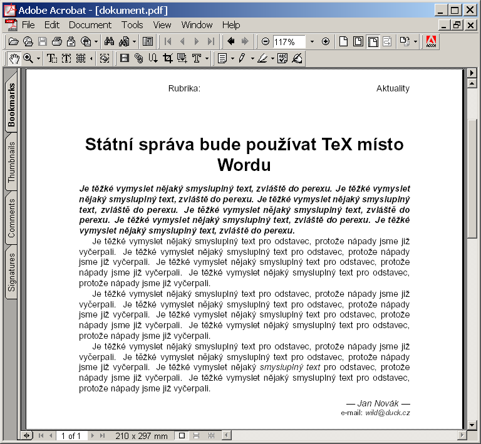Expand the text selection tools arrow
481x444 pixels.
(91, 59)
